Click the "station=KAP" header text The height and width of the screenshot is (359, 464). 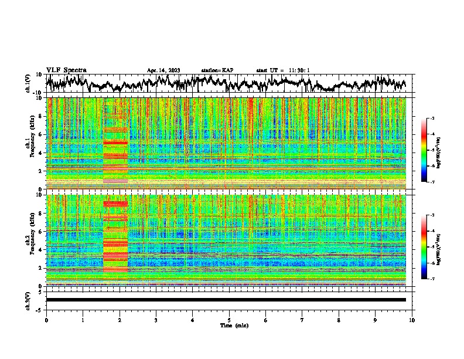pos(217,70)
